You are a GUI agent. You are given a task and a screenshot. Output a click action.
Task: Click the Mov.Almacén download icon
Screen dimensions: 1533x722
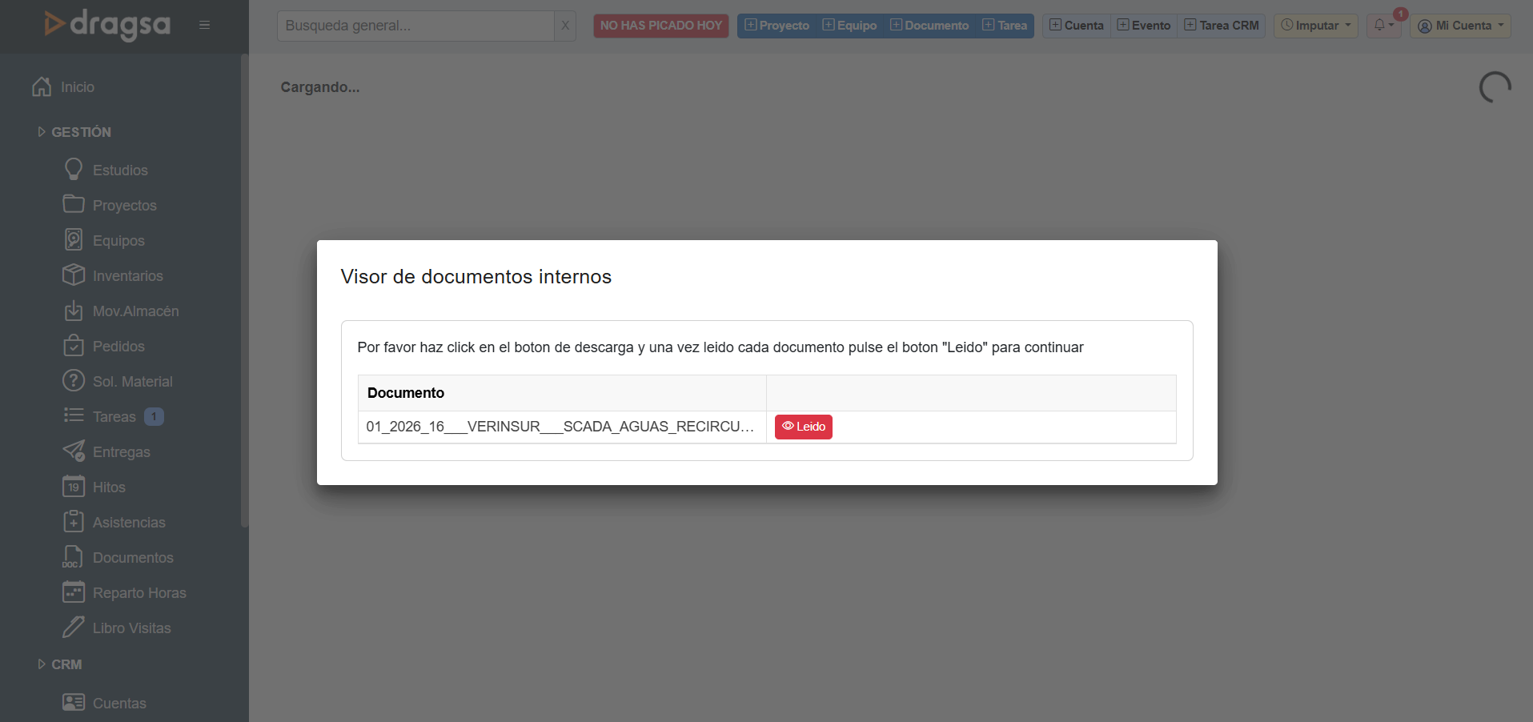(74, 311)
